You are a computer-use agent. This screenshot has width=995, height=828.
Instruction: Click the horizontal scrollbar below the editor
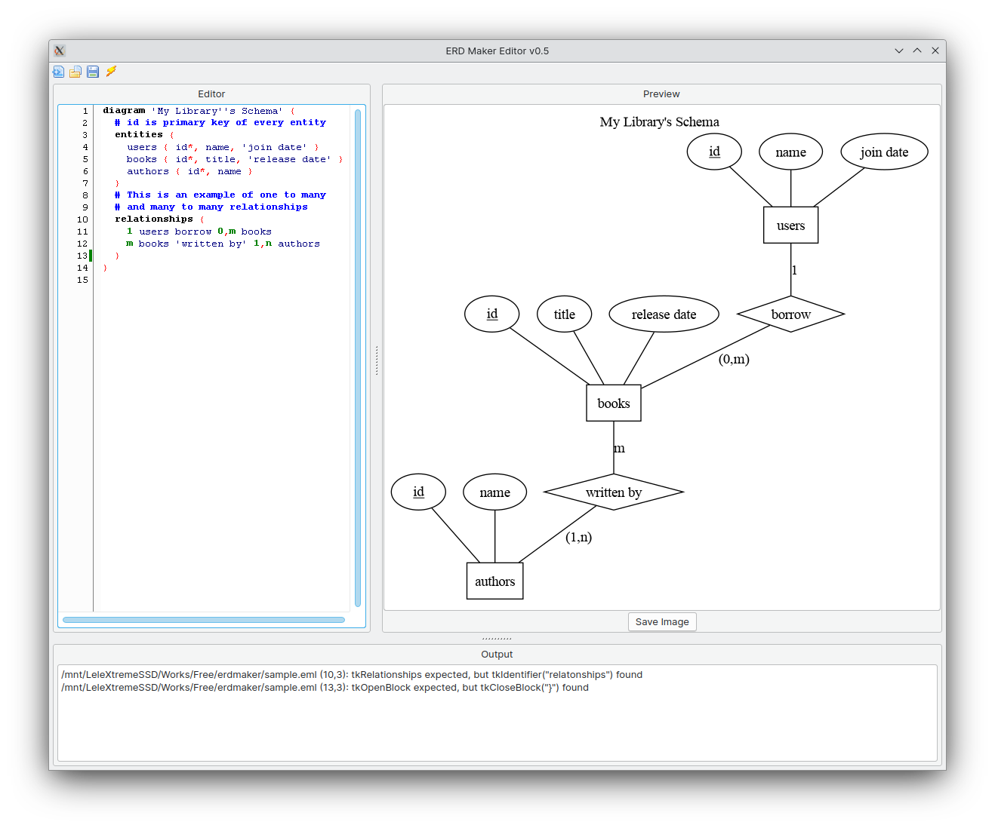tap(202, 619)
